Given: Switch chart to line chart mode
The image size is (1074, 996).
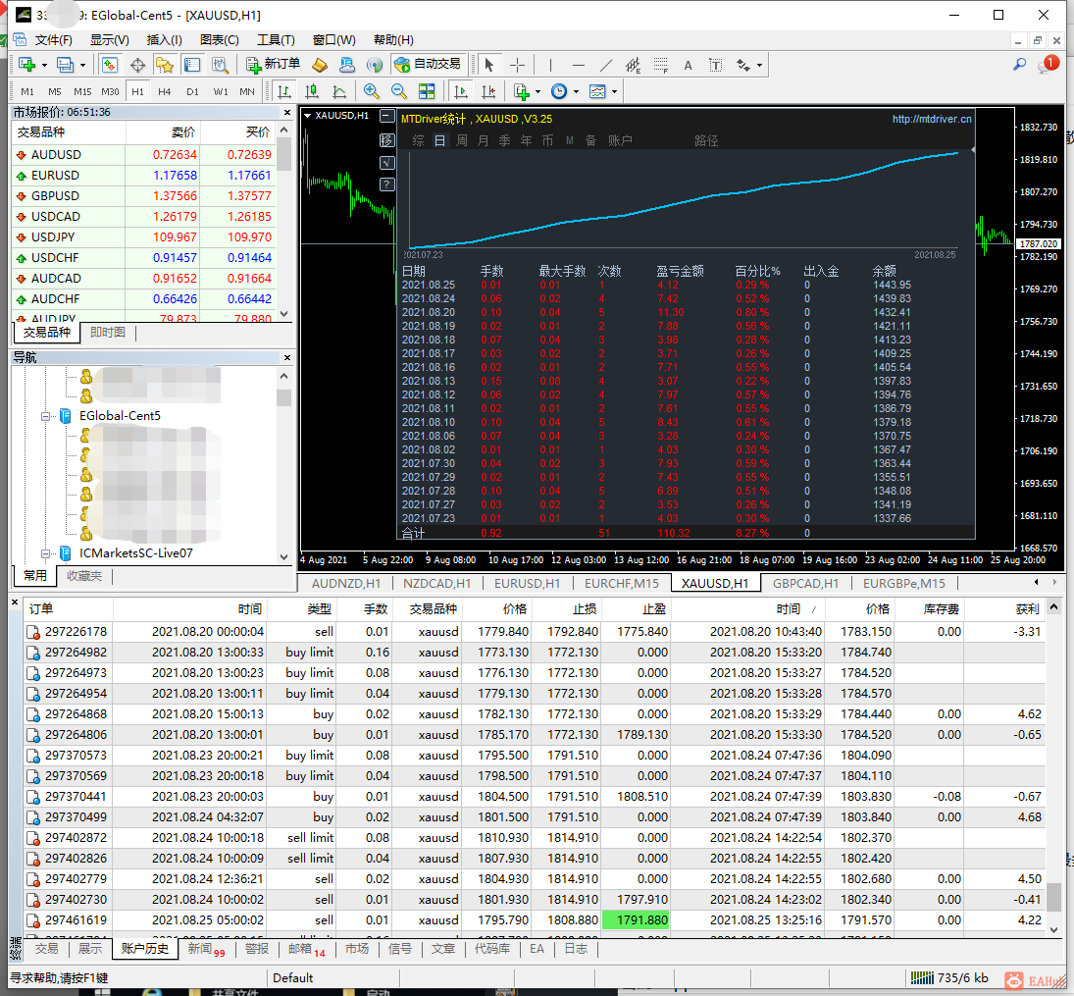Looking at the screenshot, I should tap(339, 91).
